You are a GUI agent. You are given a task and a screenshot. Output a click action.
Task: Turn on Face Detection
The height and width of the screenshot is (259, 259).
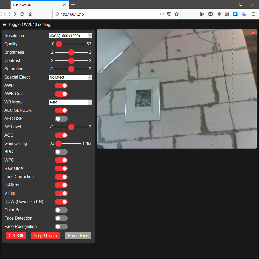click(61, 218)
